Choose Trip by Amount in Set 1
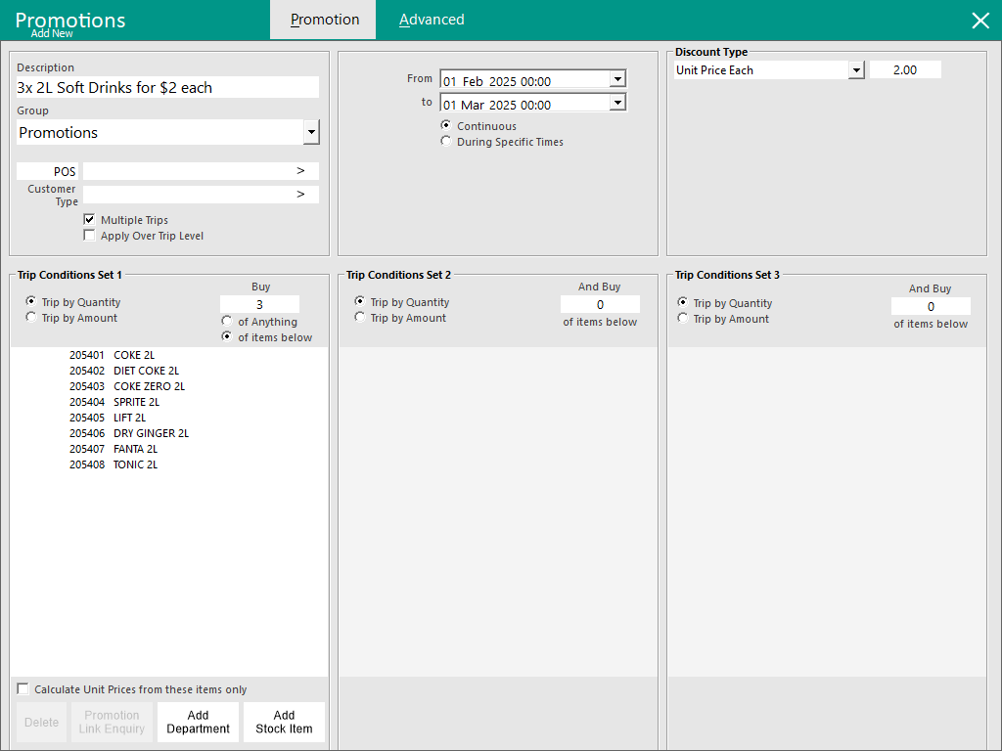The image size is (1002, 751). coord(31,318)
